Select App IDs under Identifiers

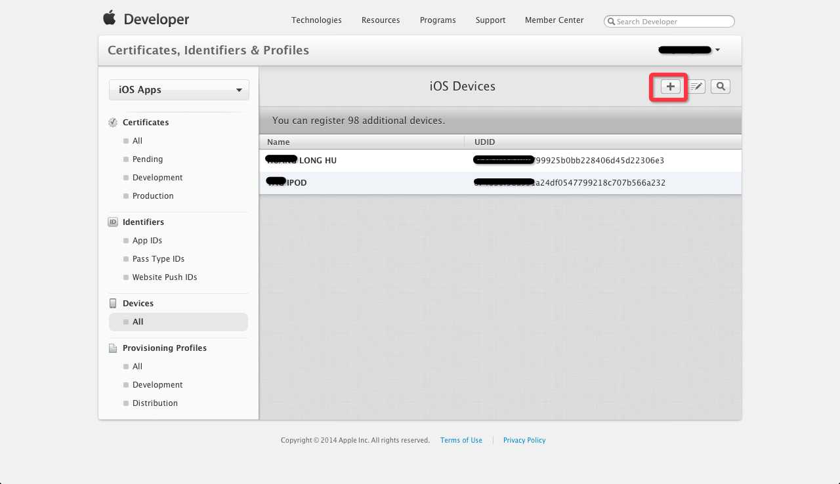[x=147, y=241]
